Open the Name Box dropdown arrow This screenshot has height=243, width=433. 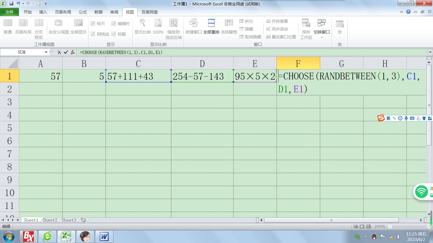46,52
